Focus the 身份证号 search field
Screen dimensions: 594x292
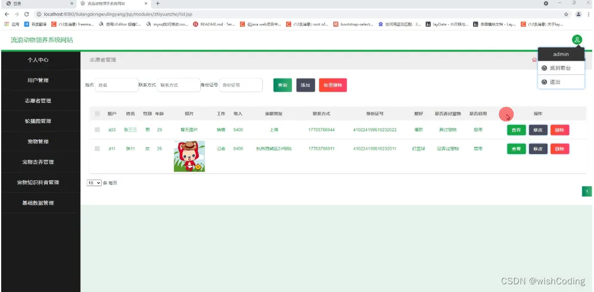[x=241, y=85]
